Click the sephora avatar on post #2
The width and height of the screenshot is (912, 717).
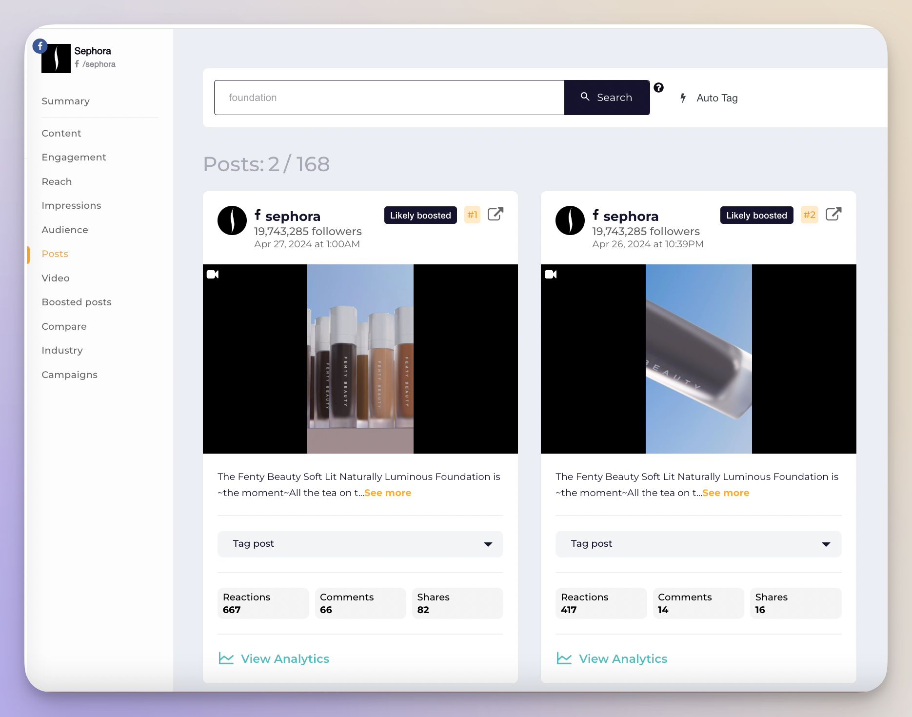pos(570,220)
